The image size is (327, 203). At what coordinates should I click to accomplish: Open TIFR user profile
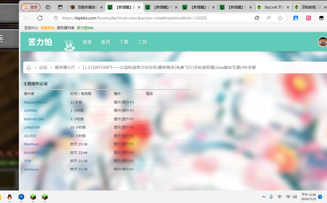click(27, 161)
